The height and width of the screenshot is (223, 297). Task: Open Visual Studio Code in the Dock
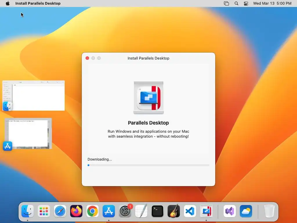point(190,211)
